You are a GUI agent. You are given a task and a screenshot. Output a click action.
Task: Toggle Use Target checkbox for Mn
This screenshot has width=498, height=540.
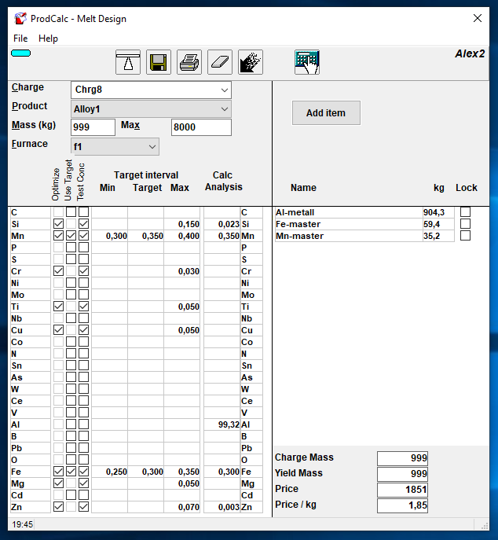pos(71,236)
